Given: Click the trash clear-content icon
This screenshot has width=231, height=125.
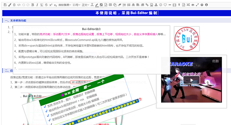Looking at the screenshot, I should [x=14, y=5].
